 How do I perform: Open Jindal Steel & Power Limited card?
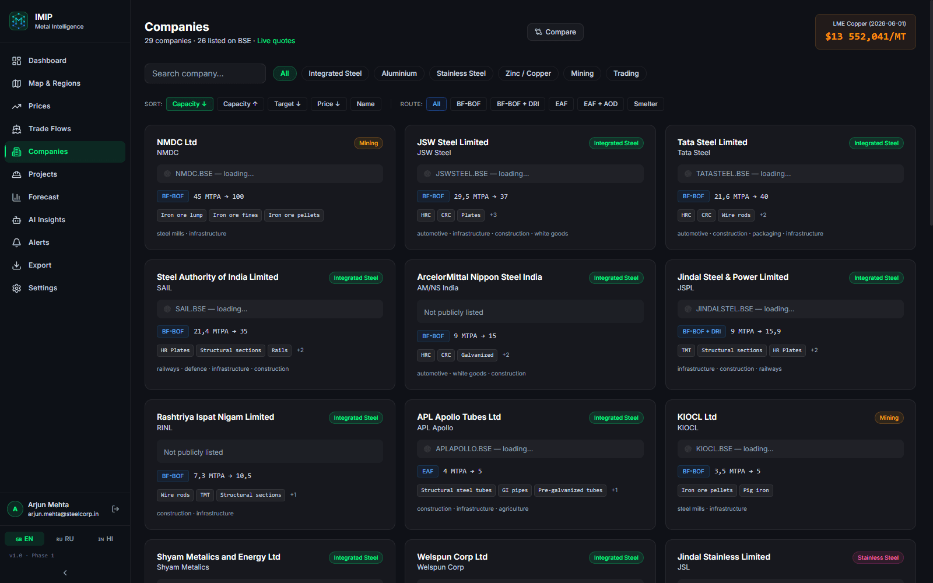click(x=791, y=325)
